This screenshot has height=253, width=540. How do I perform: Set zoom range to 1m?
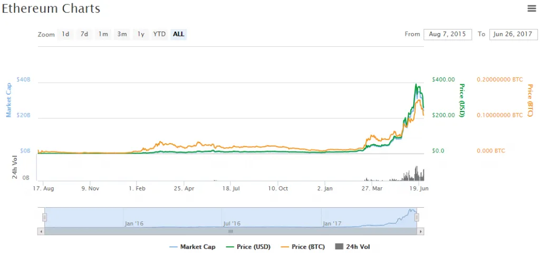103,34
